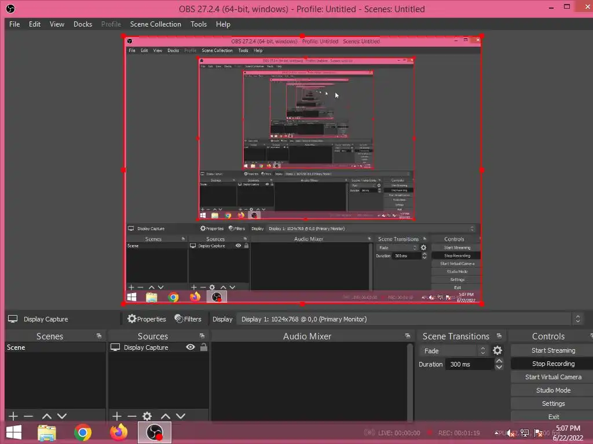Increase transition duration with up arrow
The width and height of the screenshot is (593, 444).
pyautogui.click(x=499, y=361)
